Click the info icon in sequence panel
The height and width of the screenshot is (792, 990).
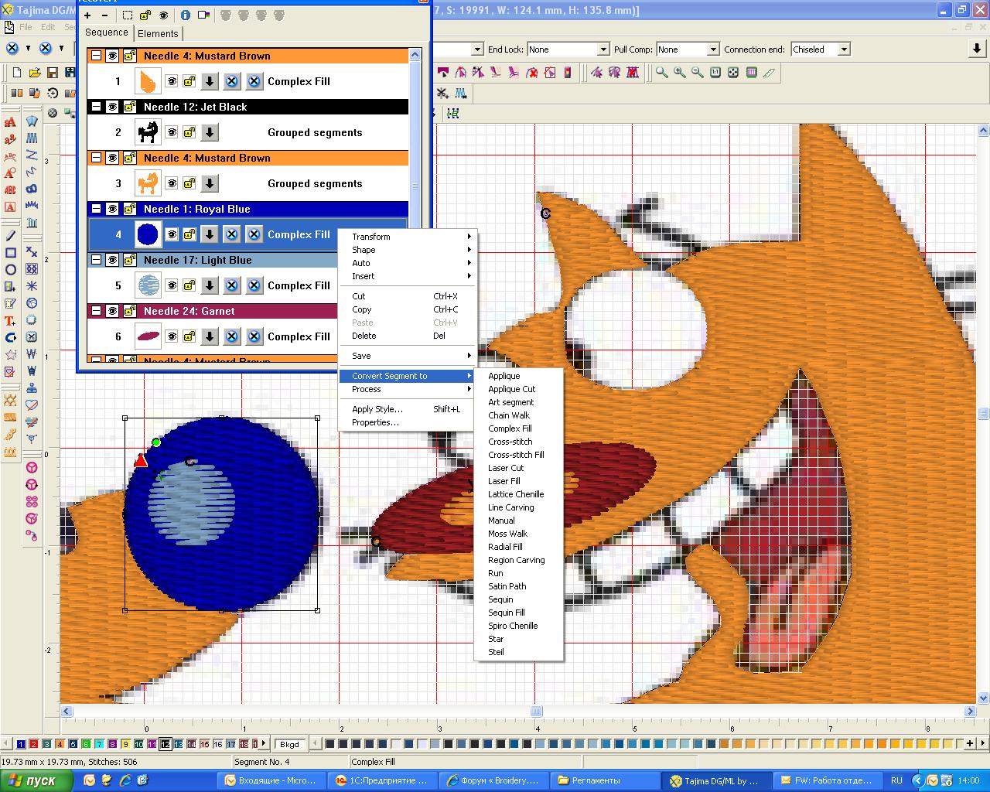[186, 15]
